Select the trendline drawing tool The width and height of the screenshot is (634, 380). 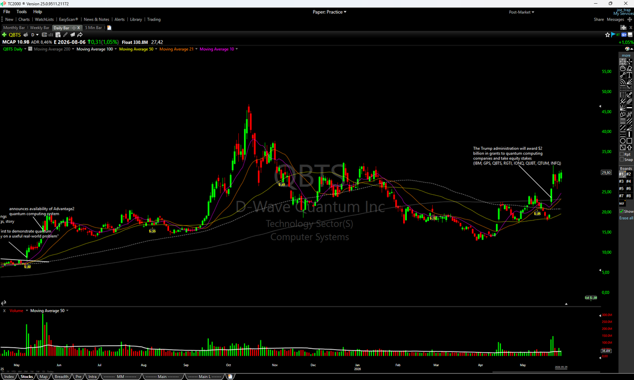pos(622,75)
